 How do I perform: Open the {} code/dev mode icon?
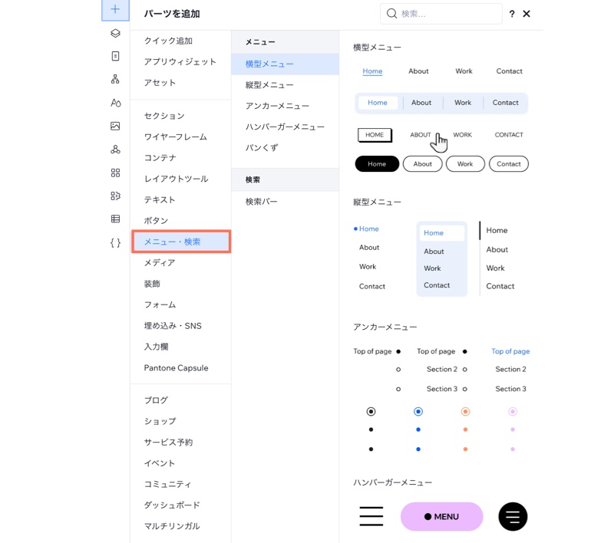(115, 242)
